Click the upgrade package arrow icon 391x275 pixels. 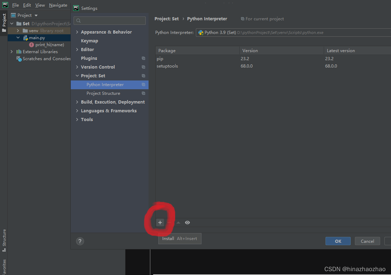pyautogui.click(x=178, y=223)
